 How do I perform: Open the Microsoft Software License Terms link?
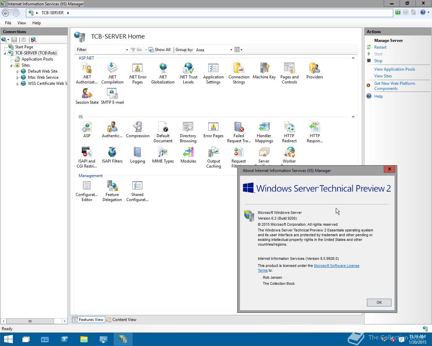pyautogui.click(x=308, y=268)
